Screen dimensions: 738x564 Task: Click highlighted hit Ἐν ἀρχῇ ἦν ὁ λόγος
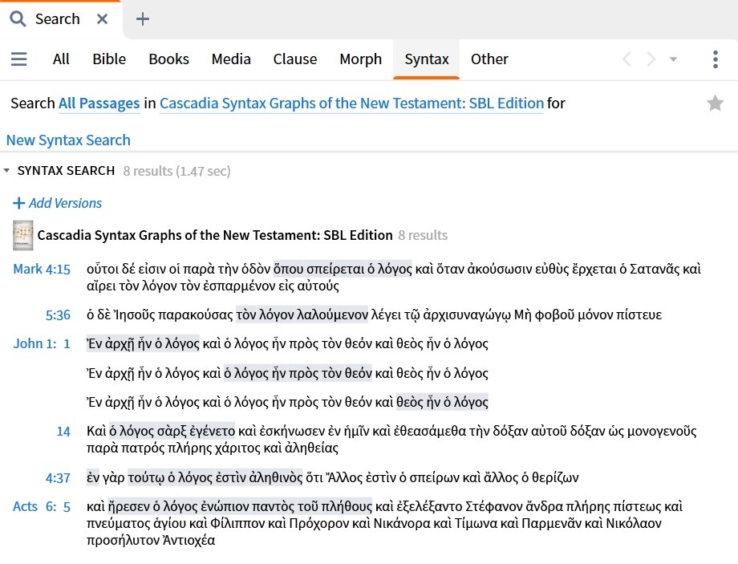(143, 343)
